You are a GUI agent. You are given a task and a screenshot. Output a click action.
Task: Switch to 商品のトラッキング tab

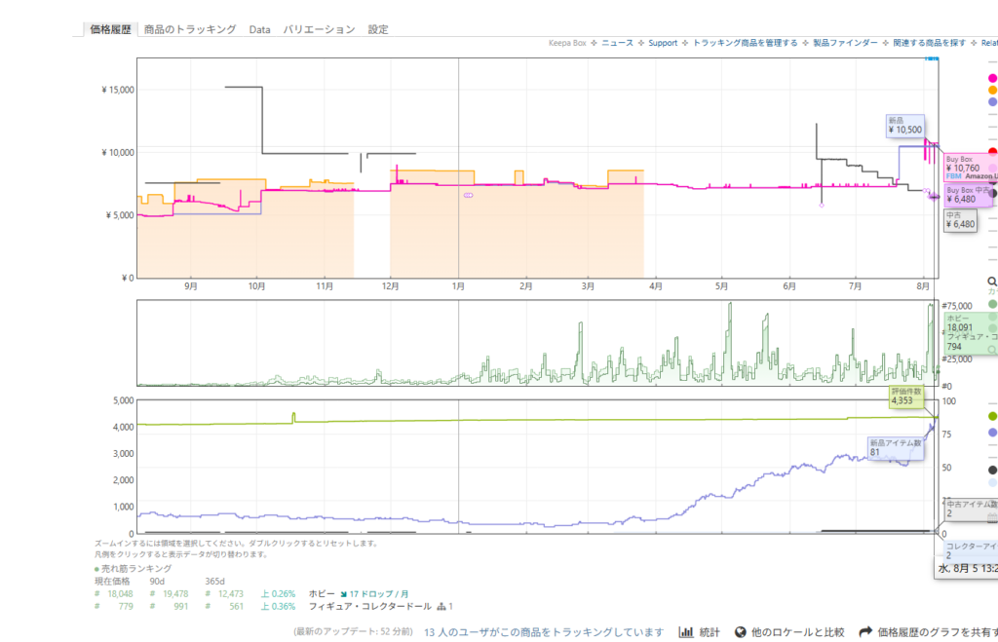[190, 29]
